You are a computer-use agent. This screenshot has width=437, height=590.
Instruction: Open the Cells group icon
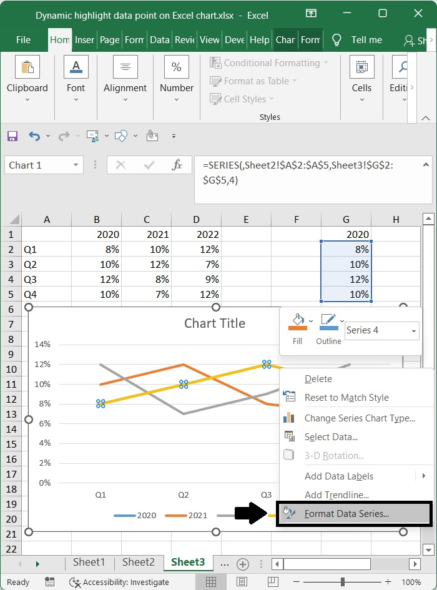tap(361, 67)
